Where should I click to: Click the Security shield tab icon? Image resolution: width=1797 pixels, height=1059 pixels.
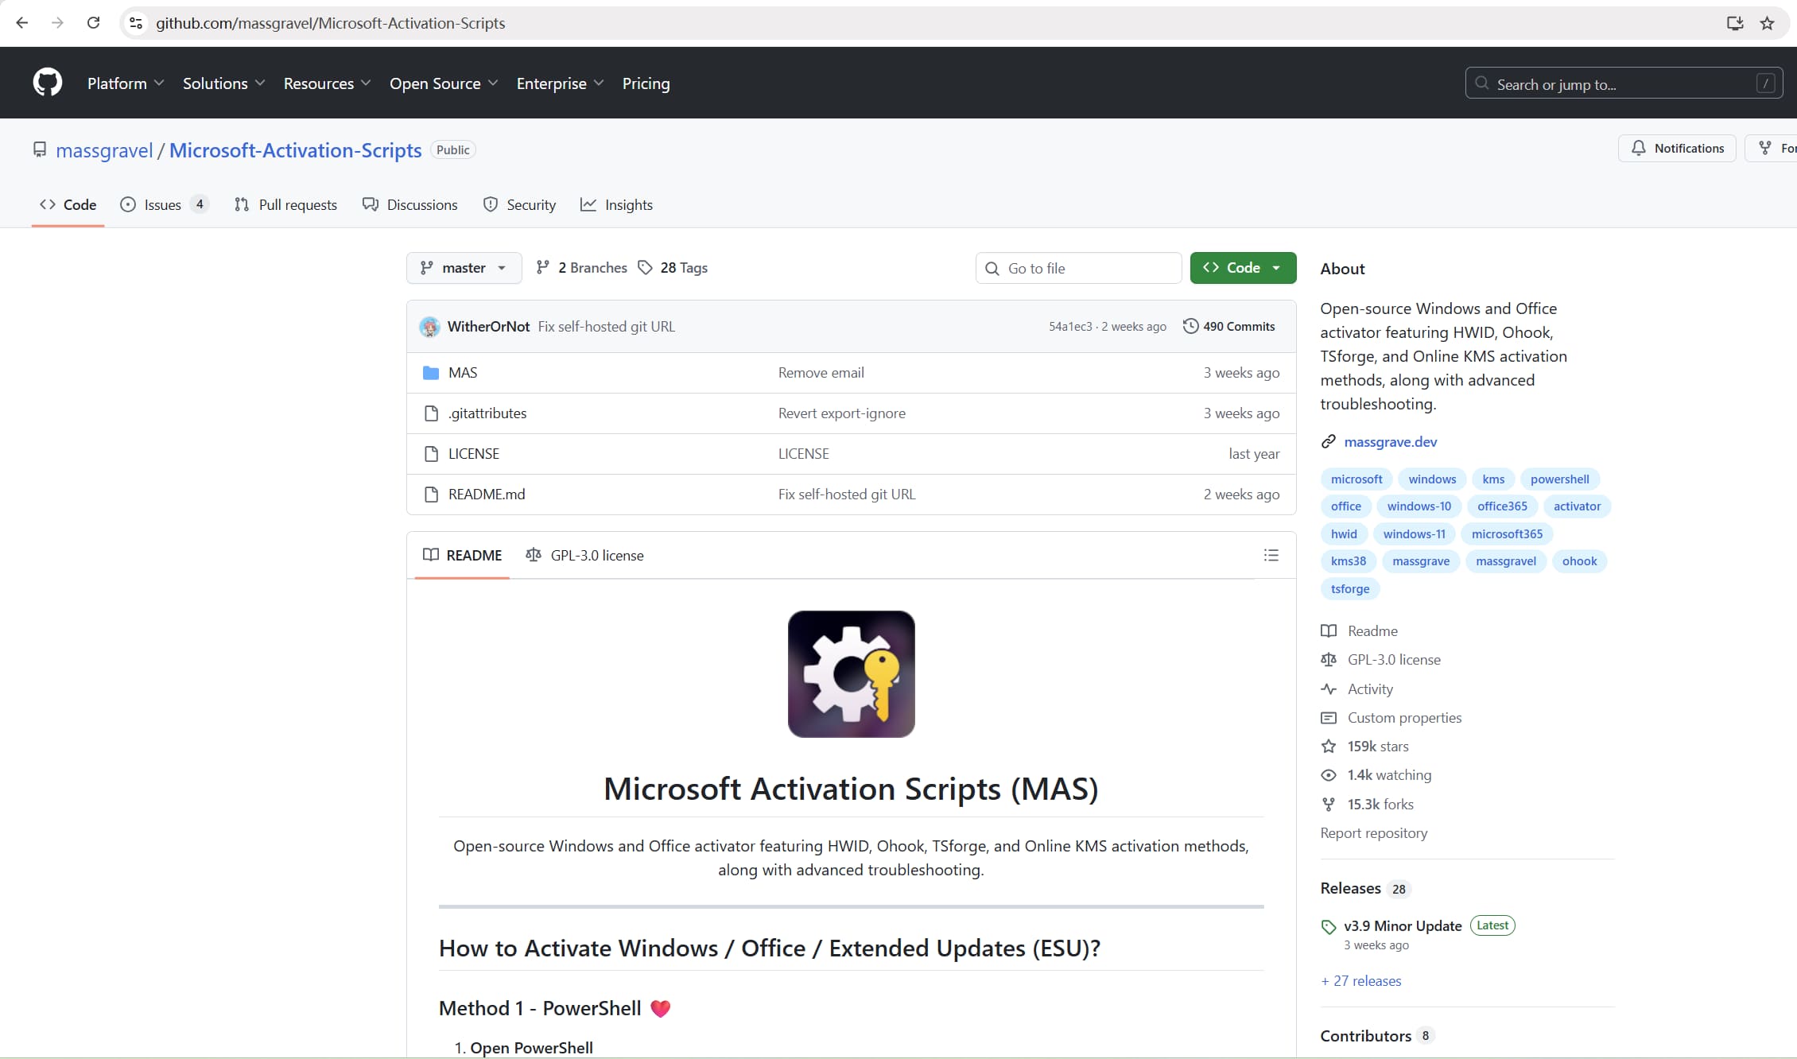click(491, 204)
